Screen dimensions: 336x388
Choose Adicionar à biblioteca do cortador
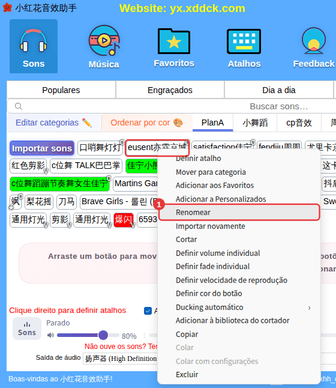point(239,321)
